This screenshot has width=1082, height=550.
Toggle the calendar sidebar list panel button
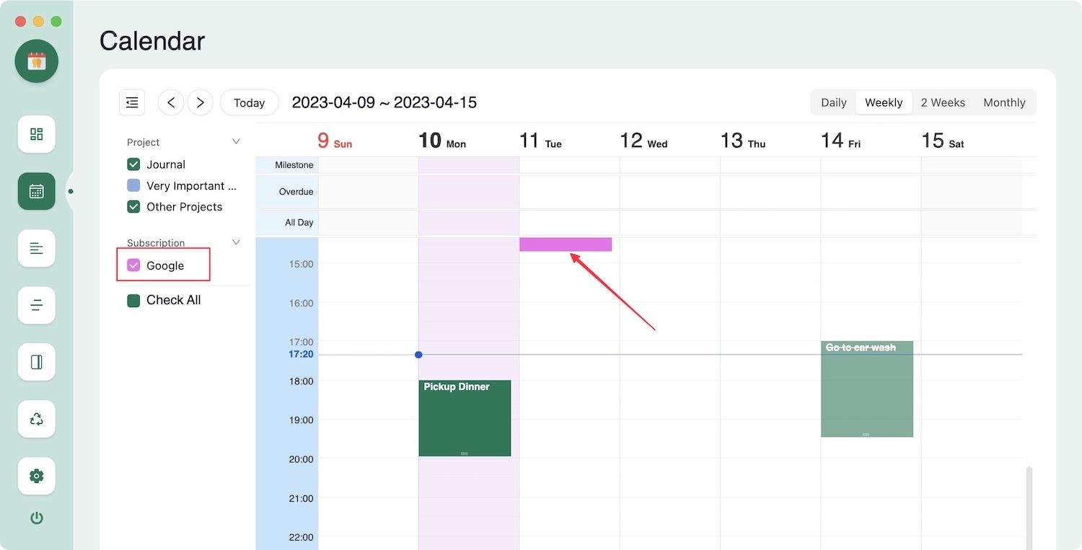[x=132, y=102]
